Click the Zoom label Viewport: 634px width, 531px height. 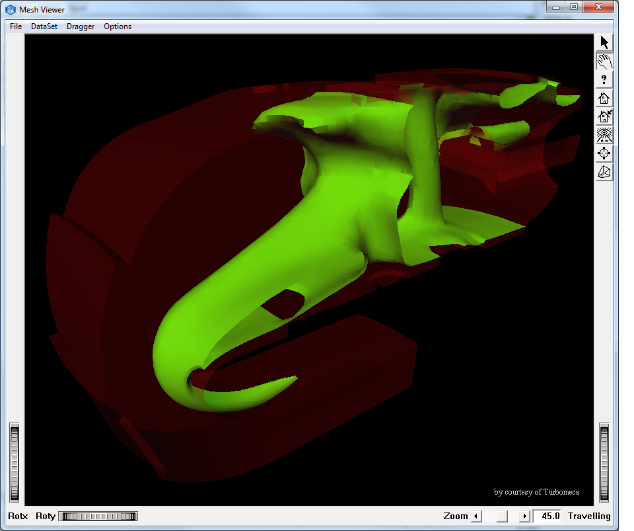pyautogui.click(x=455, y=516)
